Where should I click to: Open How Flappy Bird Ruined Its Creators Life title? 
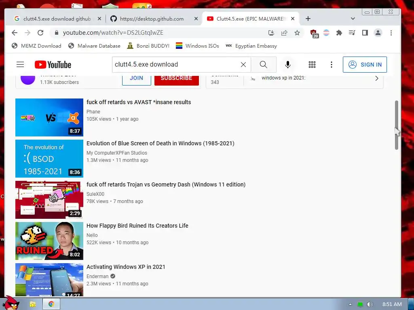(137, 226)
